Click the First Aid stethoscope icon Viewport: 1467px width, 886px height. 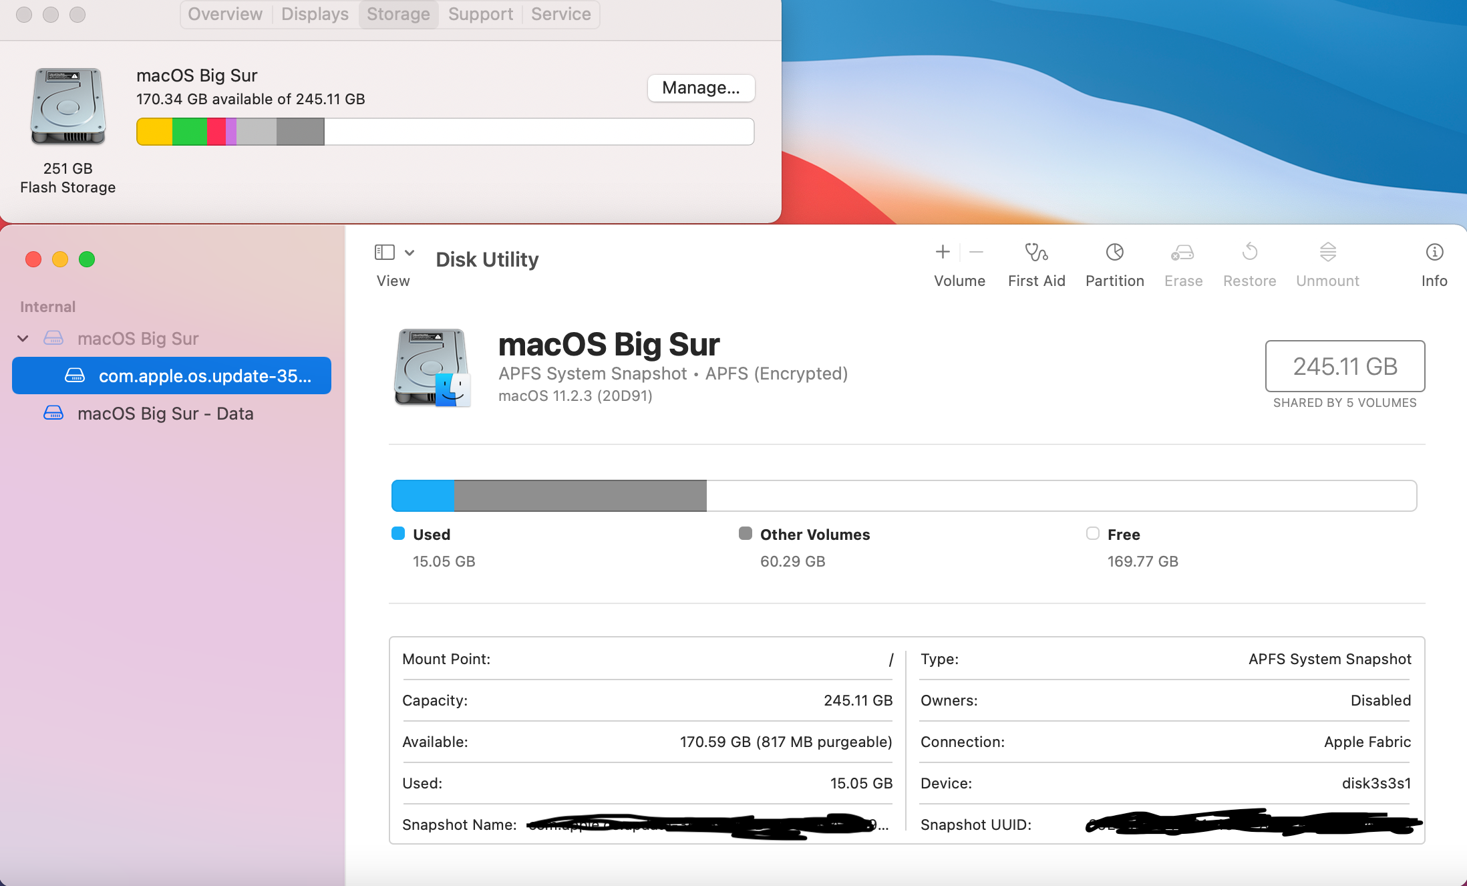point(1036,253)
